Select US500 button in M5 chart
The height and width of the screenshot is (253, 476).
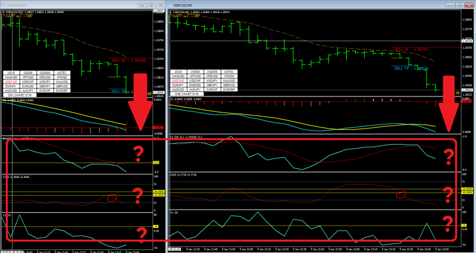196,71
